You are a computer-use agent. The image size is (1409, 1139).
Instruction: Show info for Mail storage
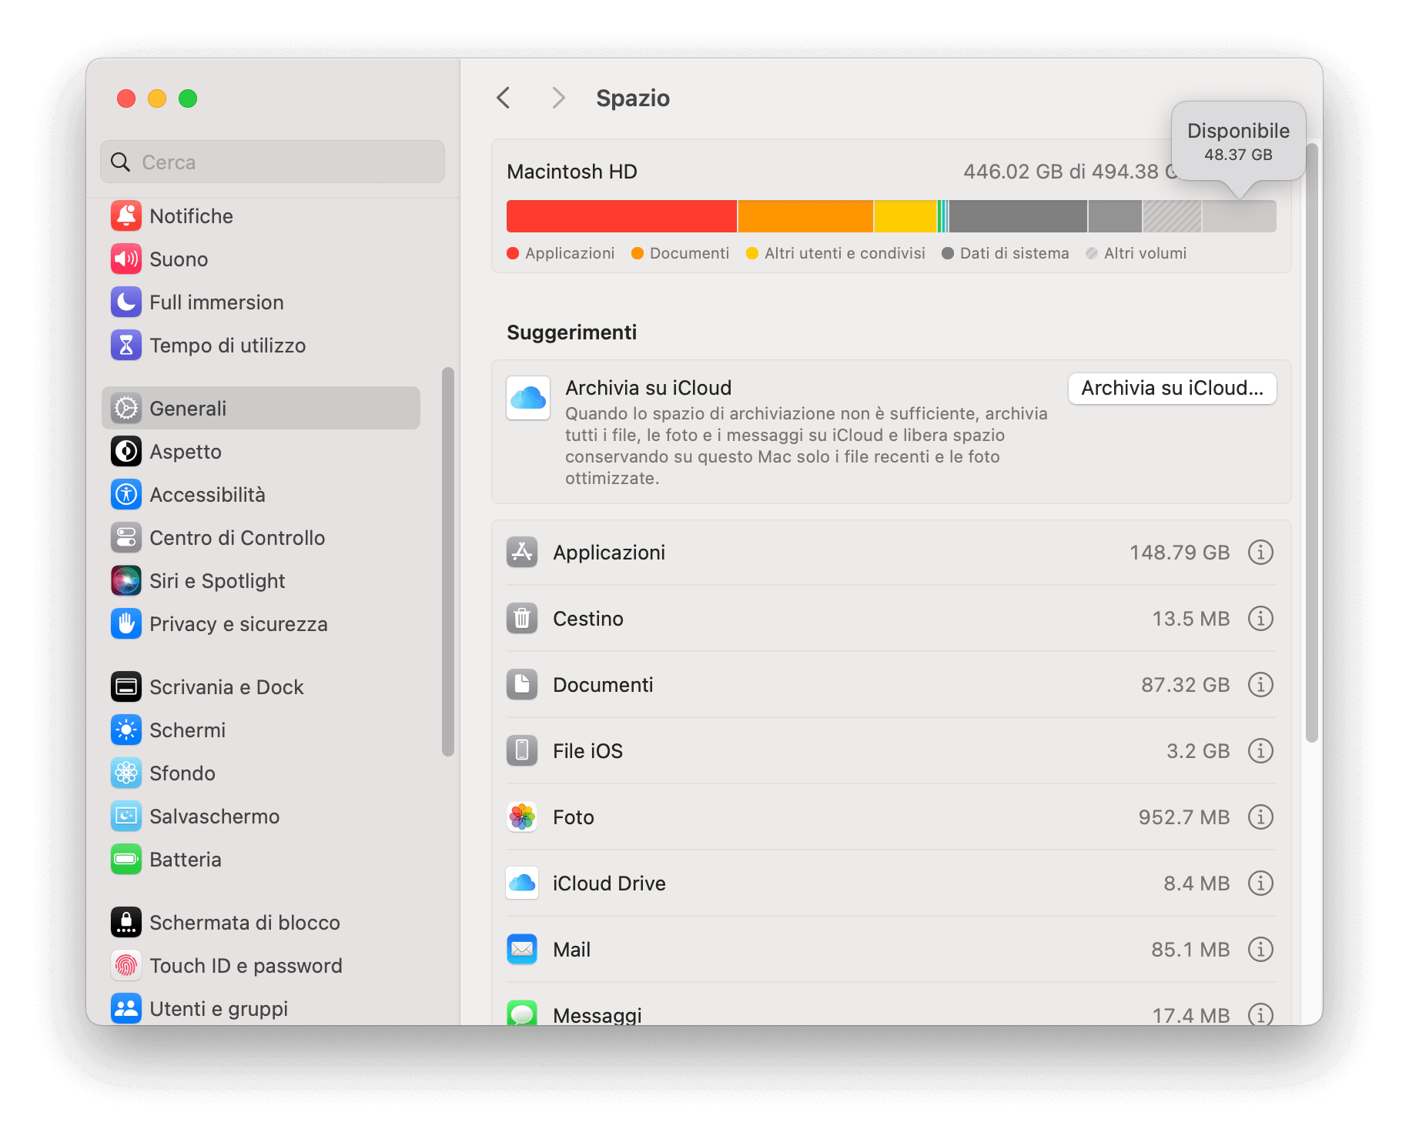pos(1260,950)
